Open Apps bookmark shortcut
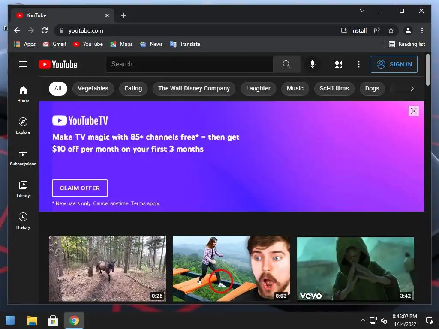 (x=24, y=44)
